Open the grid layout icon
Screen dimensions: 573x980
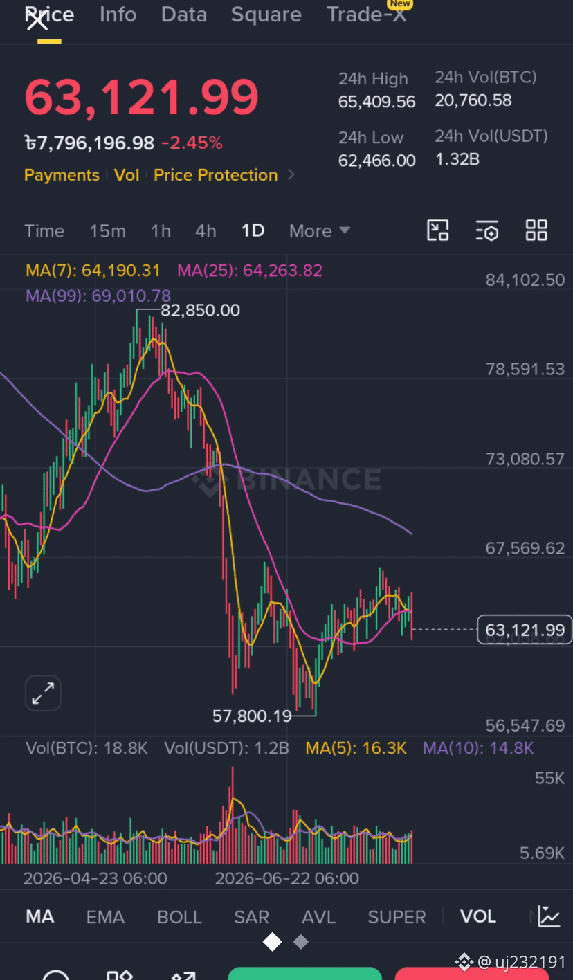pyautogui.click(x=536, y=230)
